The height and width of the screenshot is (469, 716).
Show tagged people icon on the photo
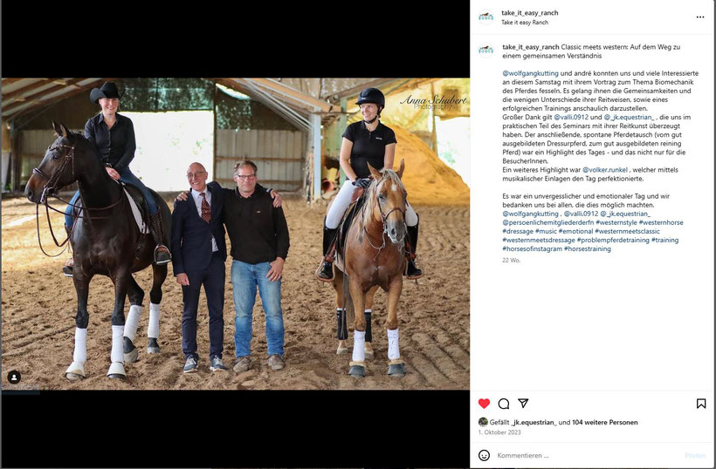14,377
